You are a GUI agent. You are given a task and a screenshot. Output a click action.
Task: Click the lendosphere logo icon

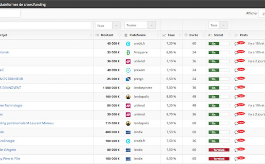click(128, 88)
